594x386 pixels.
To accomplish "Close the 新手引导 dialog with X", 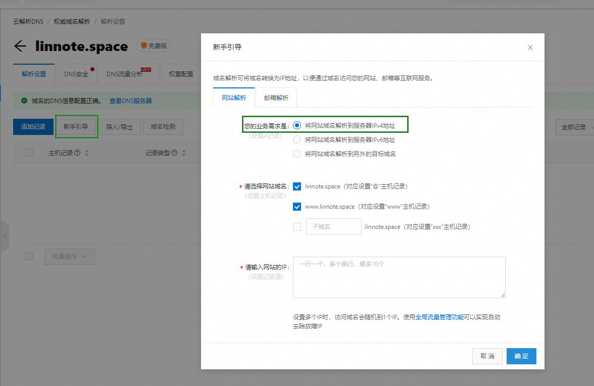I will point(530,47).
